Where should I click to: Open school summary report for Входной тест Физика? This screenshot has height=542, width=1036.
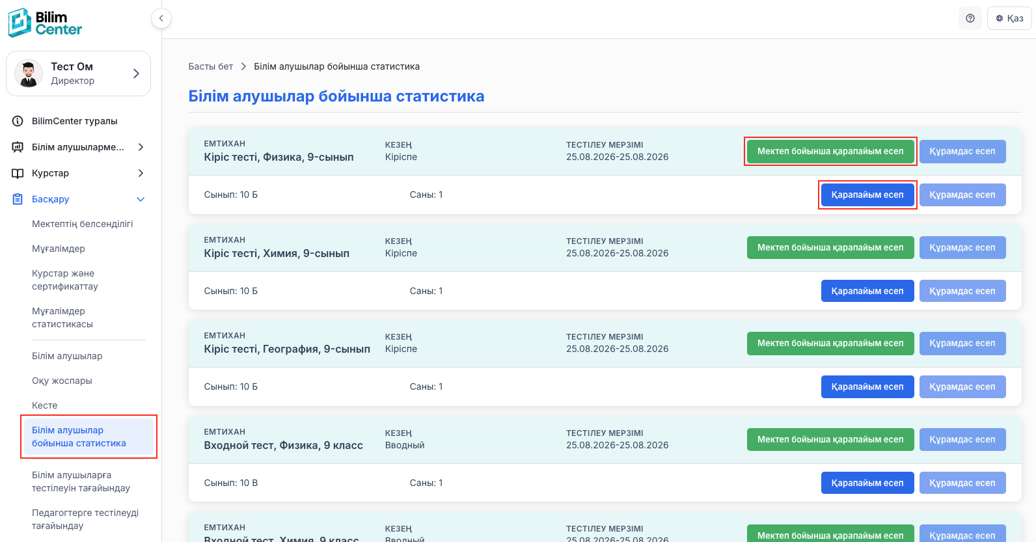(830, 440)
